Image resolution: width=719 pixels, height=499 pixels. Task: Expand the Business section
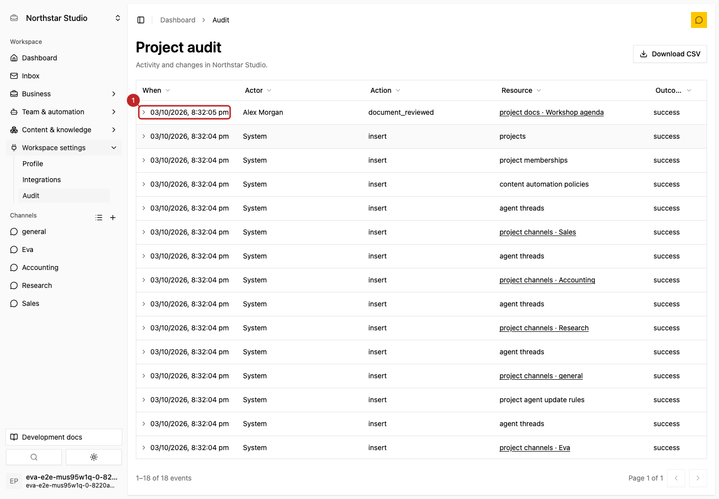click(64, 94)
